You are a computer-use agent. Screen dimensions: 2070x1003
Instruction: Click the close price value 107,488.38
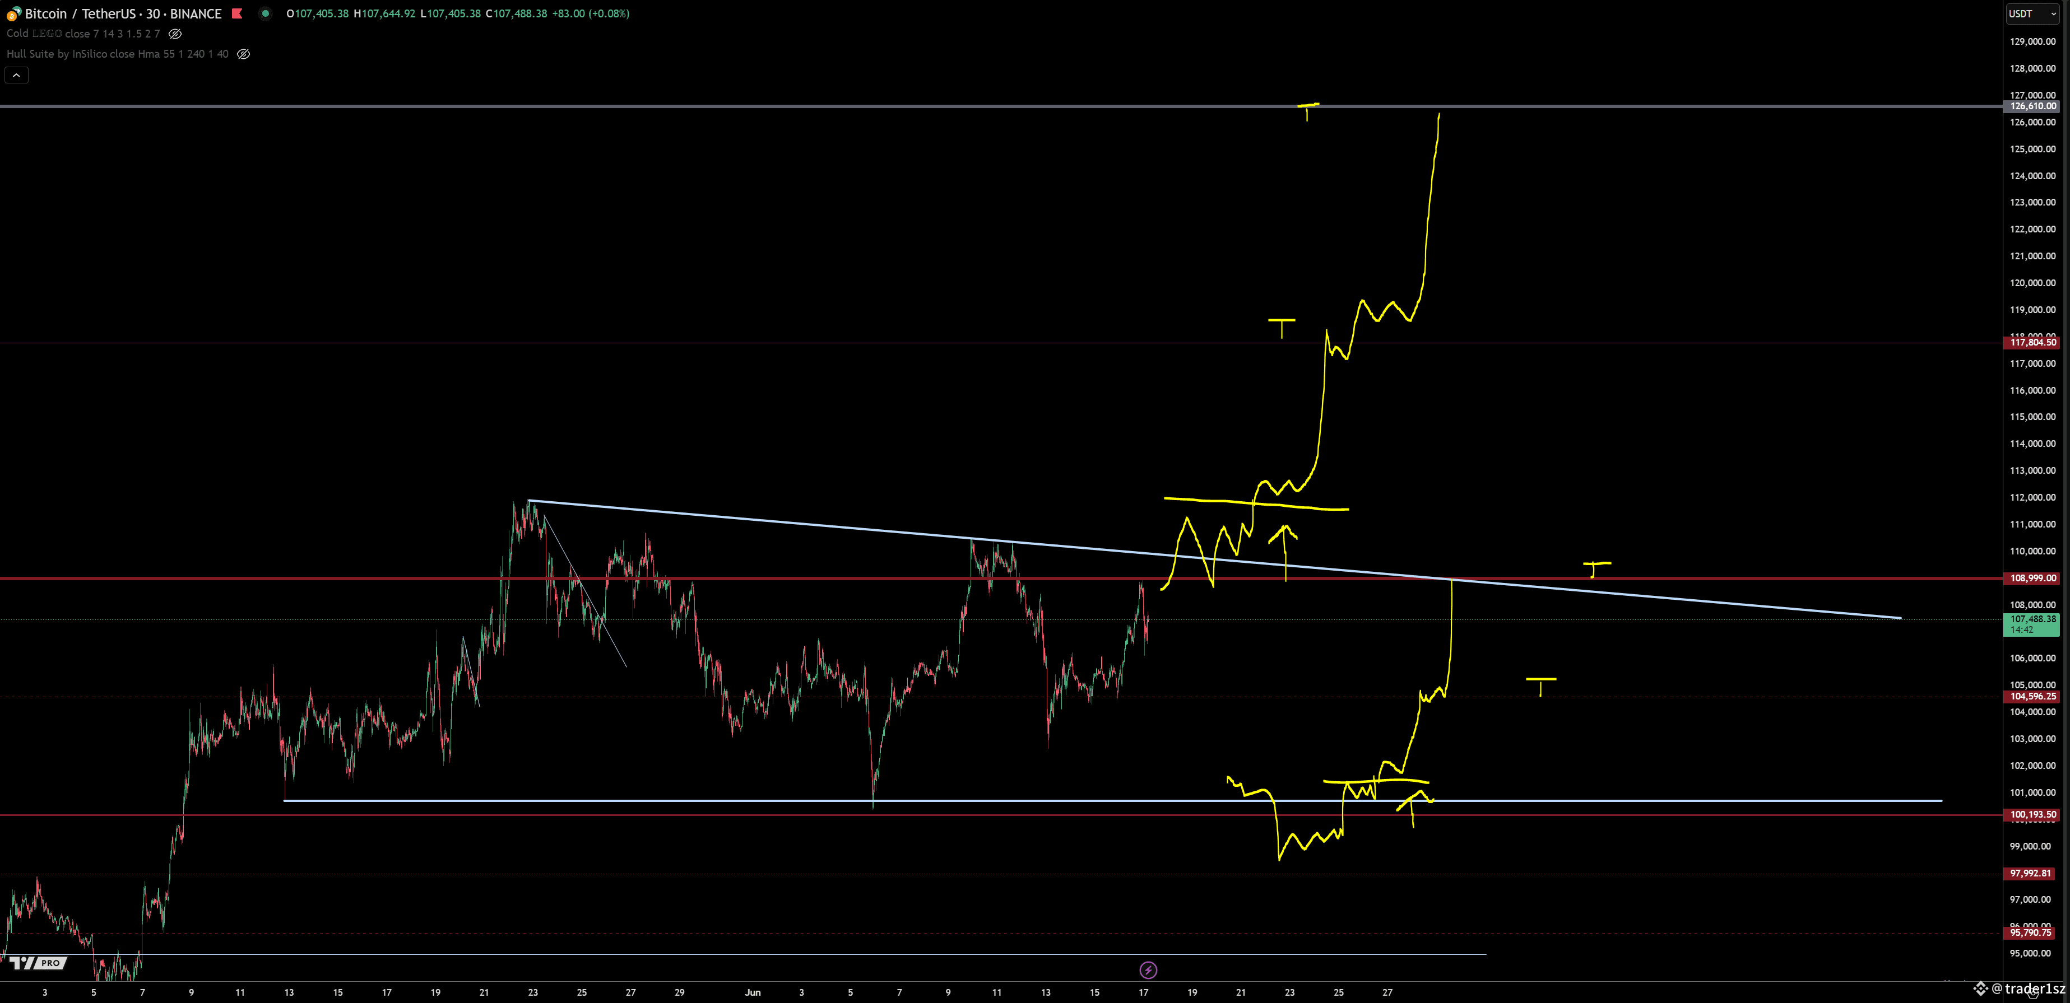pyautogui.click(x=520, y=13)
